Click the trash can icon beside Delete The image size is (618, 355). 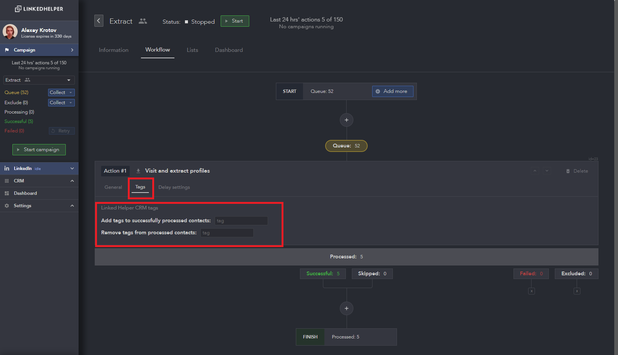568,171
